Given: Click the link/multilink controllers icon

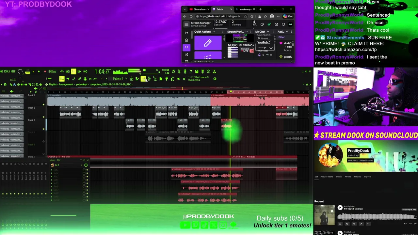Looking at the screenshot, I should coord(79,79).
